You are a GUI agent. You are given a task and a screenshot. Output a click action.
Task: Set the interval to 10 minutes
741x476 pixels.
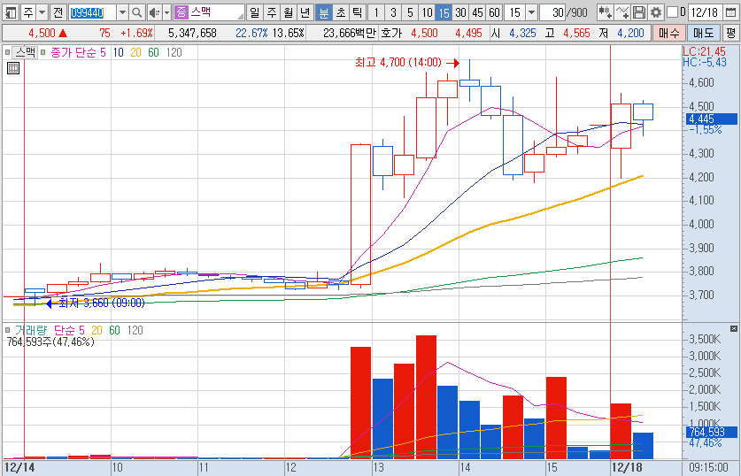pyautogui.click(x=428, y=12)
